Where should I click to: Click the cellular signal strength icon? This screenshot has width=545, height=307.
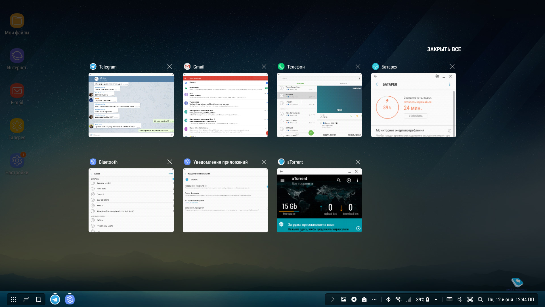[x=408, y=299]
